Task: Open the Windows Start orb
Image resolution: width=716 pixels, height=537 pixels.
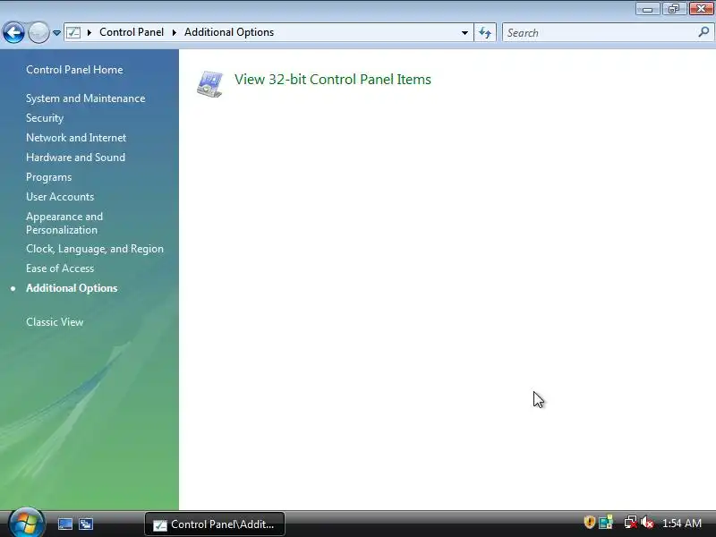Action: pos(26,523)
